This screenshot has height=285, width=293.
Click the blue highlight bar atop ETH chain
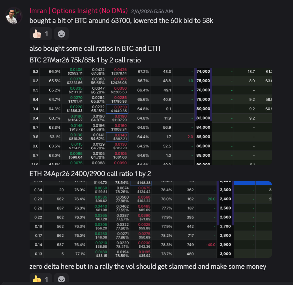pos(252,183)
